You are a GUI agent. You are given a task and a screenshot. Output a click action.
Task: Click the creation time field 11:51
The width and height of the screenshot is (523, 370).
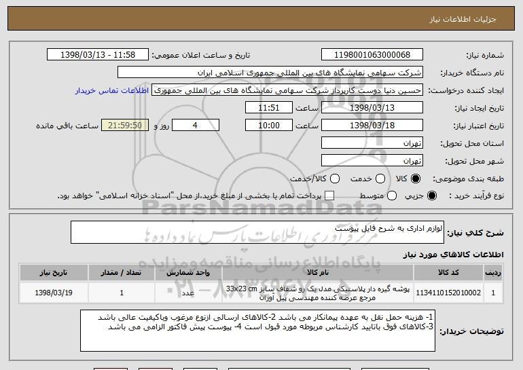coord(269,108)
